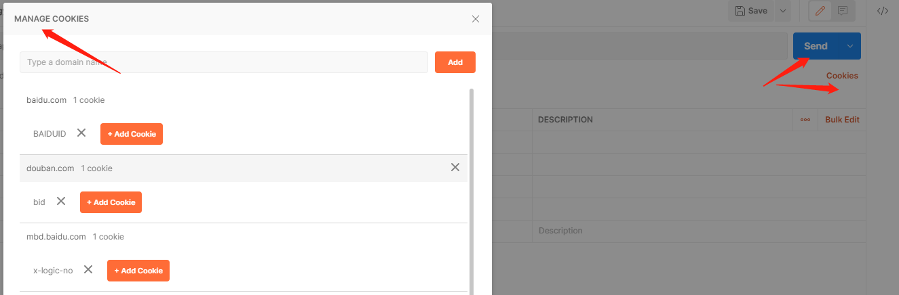Add a cookie under douban.com
Image resolution: width=899 pixels, height=295 pixels.
tap(111, 202)
